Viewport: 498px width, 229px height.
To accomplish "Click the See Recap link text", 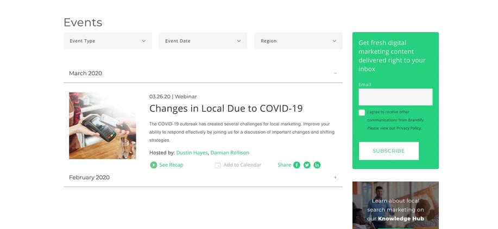I will point(171,165).
